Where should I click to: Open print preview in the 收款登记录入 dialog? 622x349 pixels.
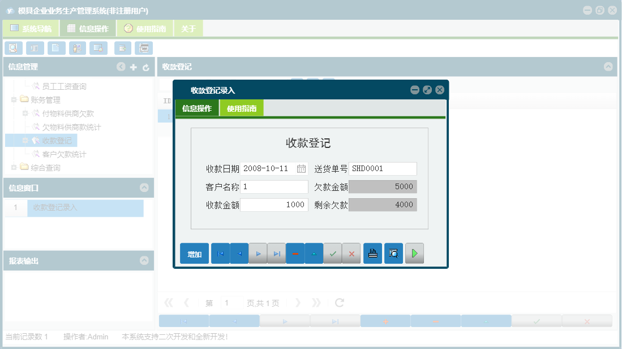click(393, 253)
